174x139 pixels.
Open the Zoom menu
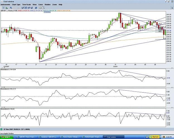coord(55,5)
